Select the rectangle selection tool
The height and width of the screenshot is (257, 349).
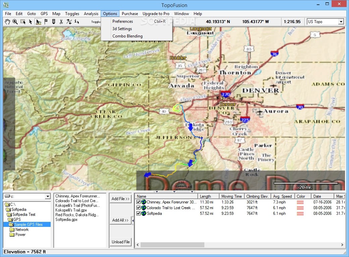[23, 21]
